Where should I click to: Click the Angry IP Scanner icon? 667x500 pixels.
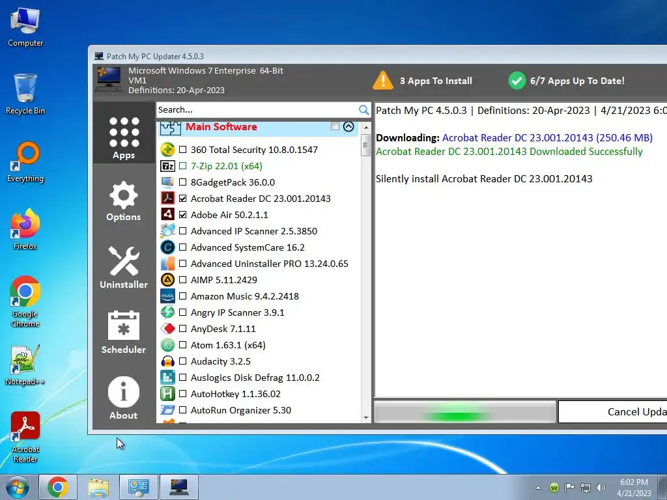(167, 312)
